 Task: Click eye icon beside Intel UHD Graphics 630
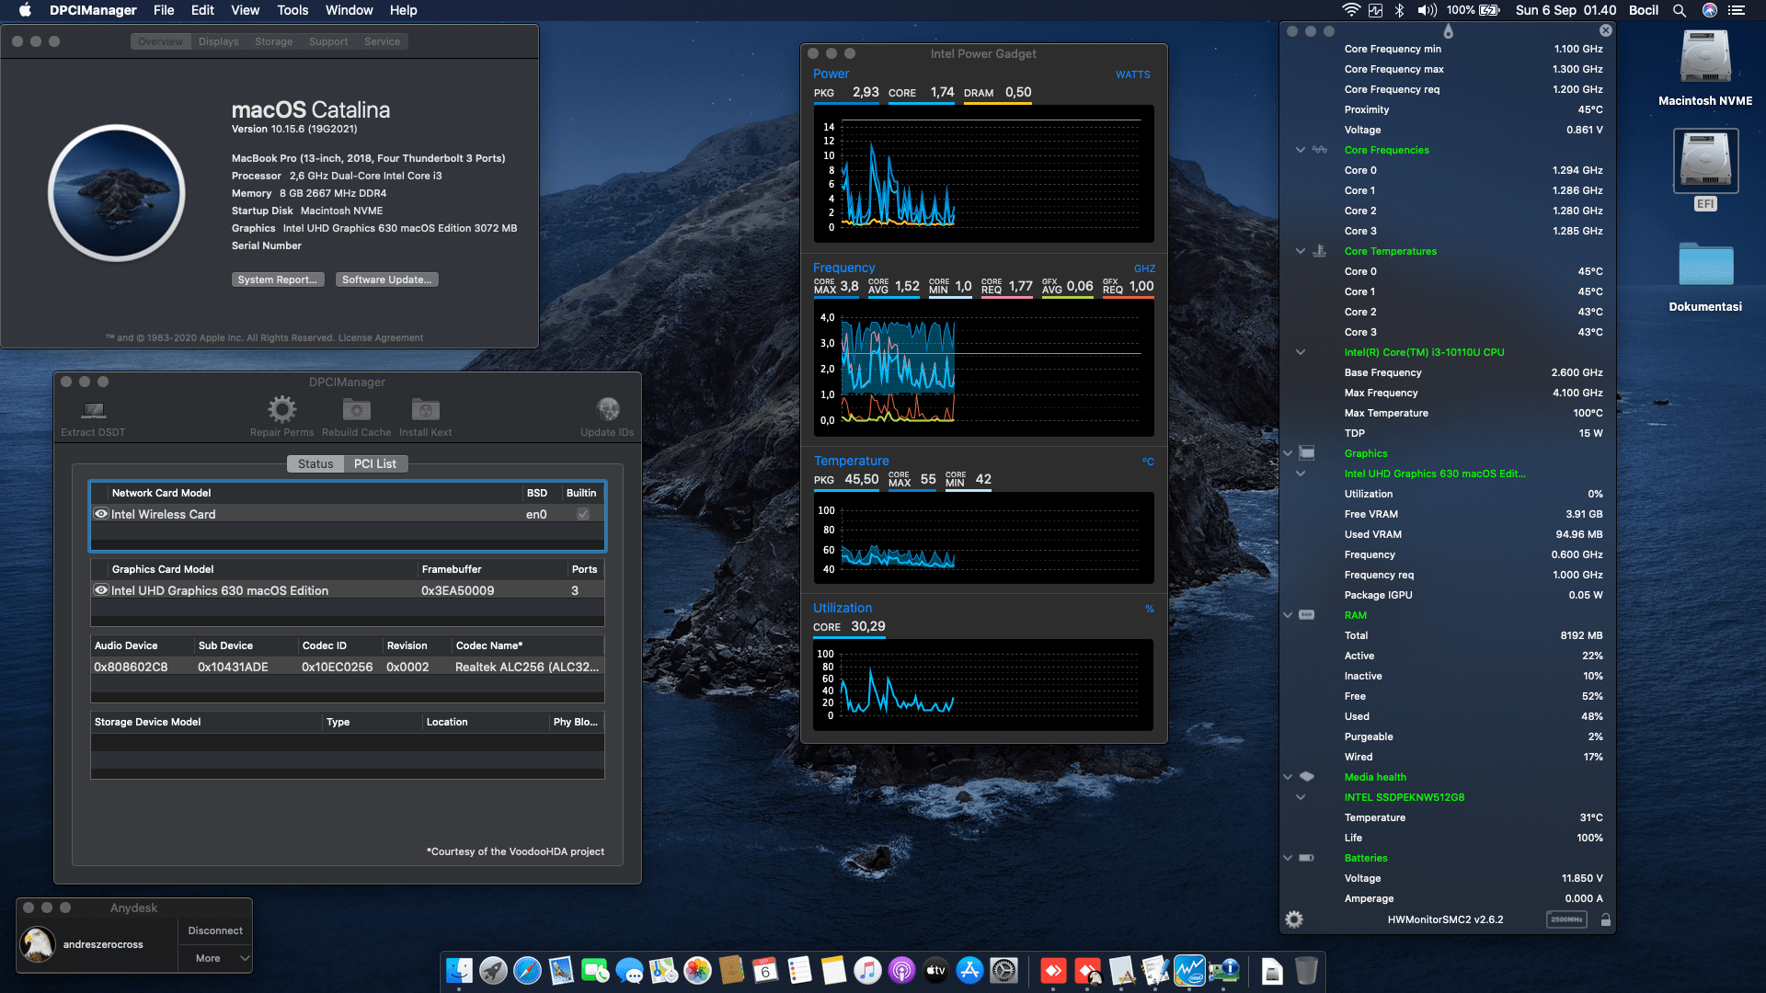point(101,590)
